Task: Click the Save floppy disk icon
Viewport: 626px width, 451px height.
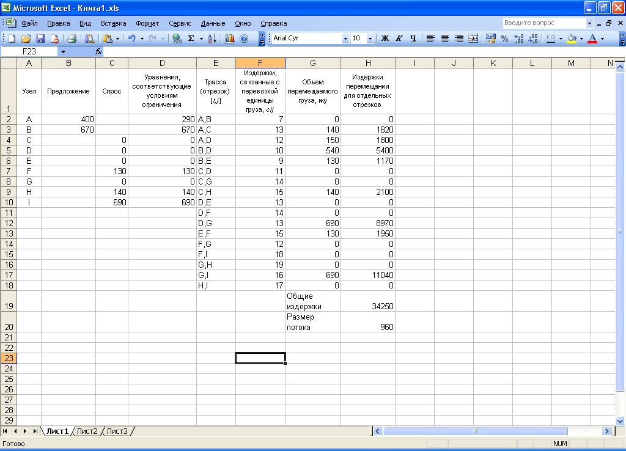Action: pos(40,38)
